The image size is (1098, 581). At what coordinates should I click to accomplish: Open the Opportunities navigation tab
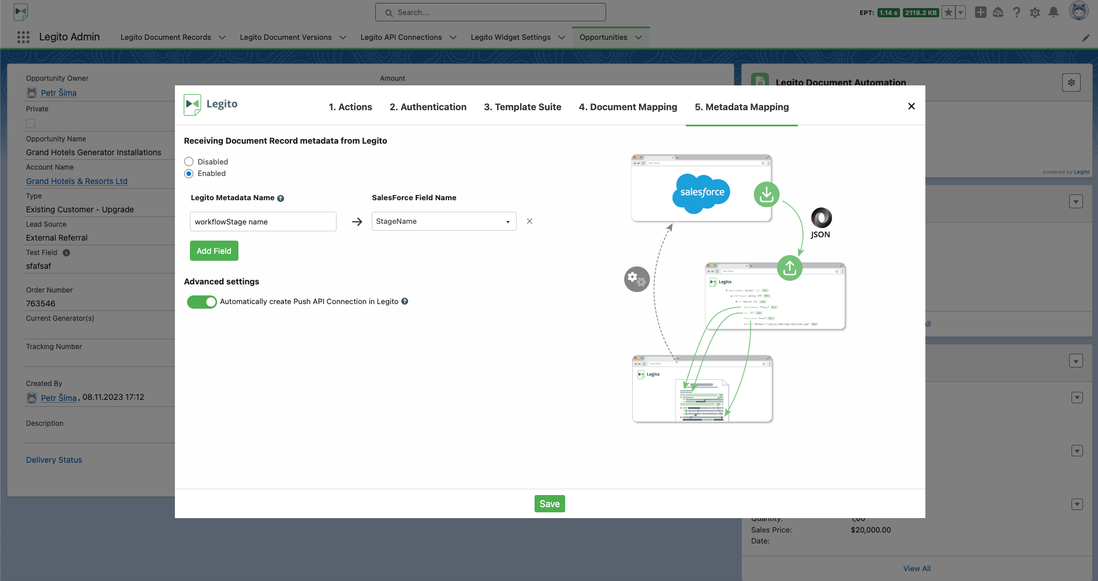[603, 38]
